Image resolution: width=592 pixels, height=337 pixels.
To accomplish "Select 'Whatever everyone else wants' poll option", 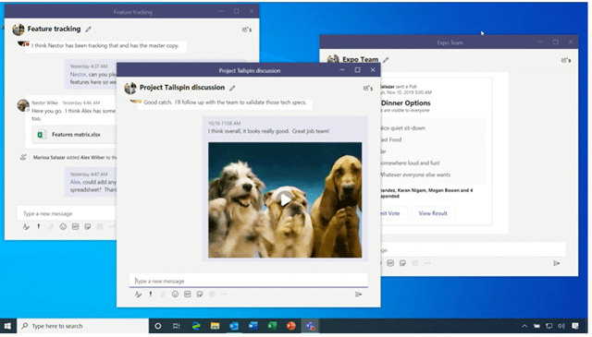I will tap(415, 175).
